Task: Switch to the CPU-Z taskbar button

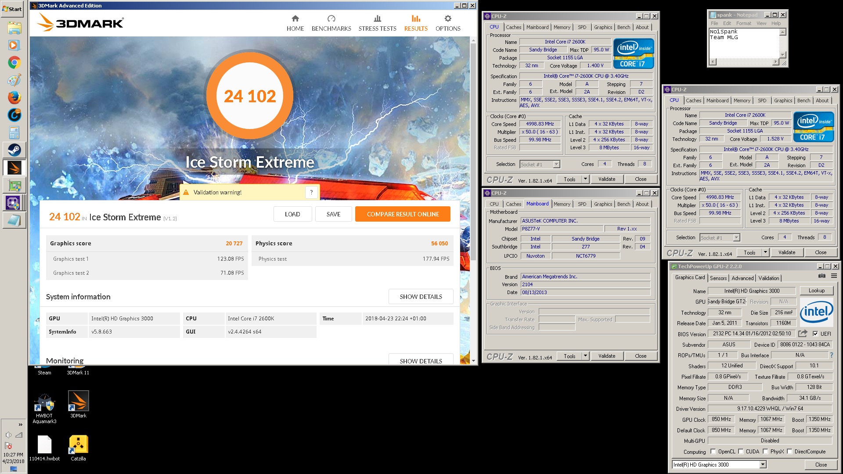Action: (x=14, y=203)
